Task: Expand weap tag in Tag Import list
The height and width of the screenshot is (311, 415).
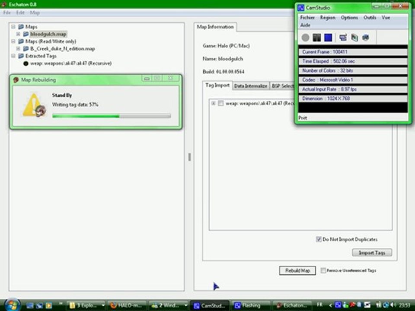Action: 213,103
